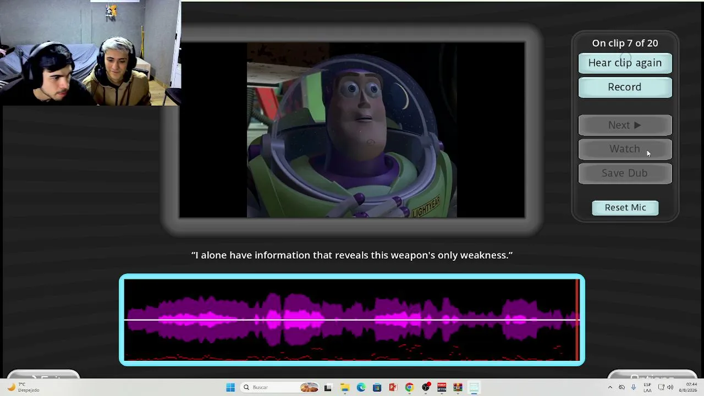Start recording with the Record button
Screen dimensions: 704x396
tap(625, 87)
